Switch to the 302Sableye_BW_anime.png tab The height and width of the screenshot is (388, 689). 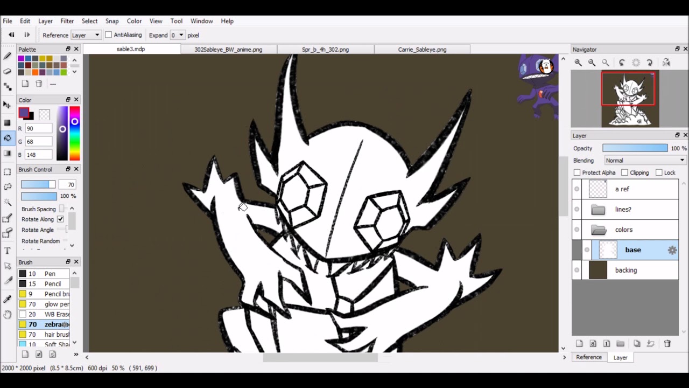point(228,50)
